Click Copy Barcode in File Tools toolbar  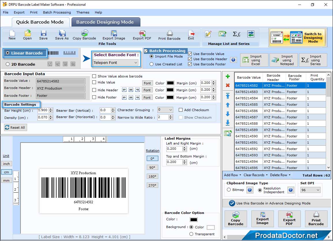pos(84,35)
